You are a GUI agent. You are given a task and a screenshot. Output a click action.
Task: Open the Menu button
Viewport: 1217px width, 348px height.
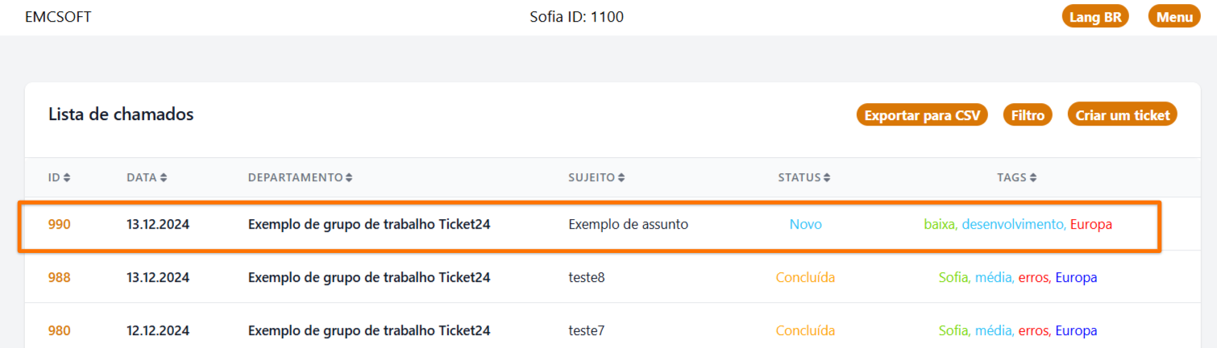click(x=1174, y=17)
